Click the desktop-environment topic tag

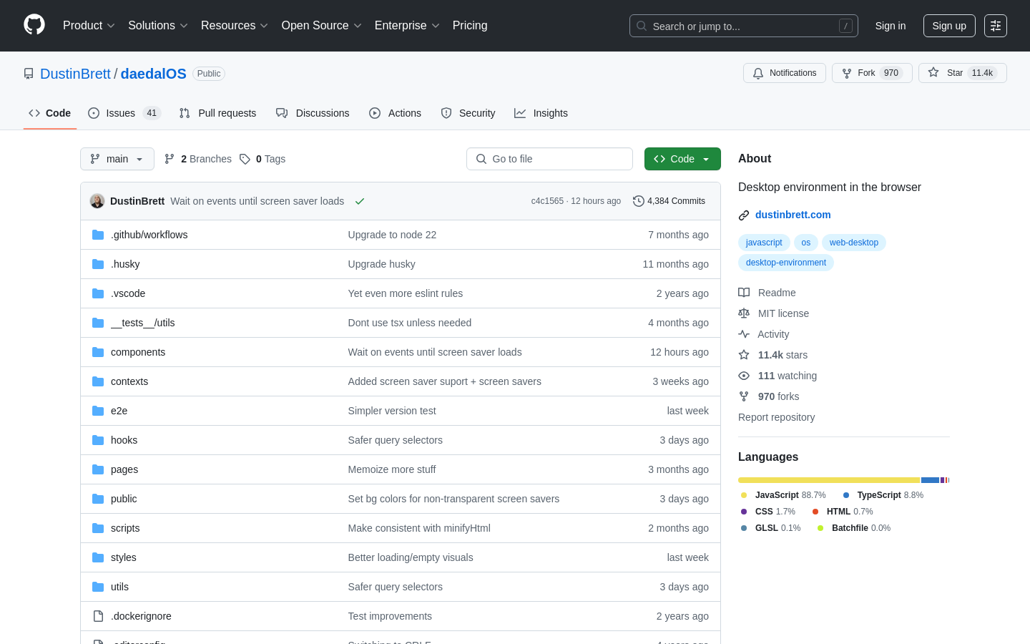tap(786, 263)
